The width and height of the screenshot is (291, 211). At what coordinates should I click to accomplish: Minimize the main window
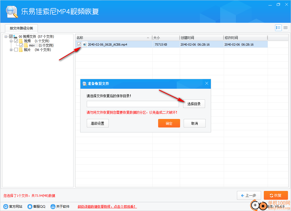(x=270, y=5)
